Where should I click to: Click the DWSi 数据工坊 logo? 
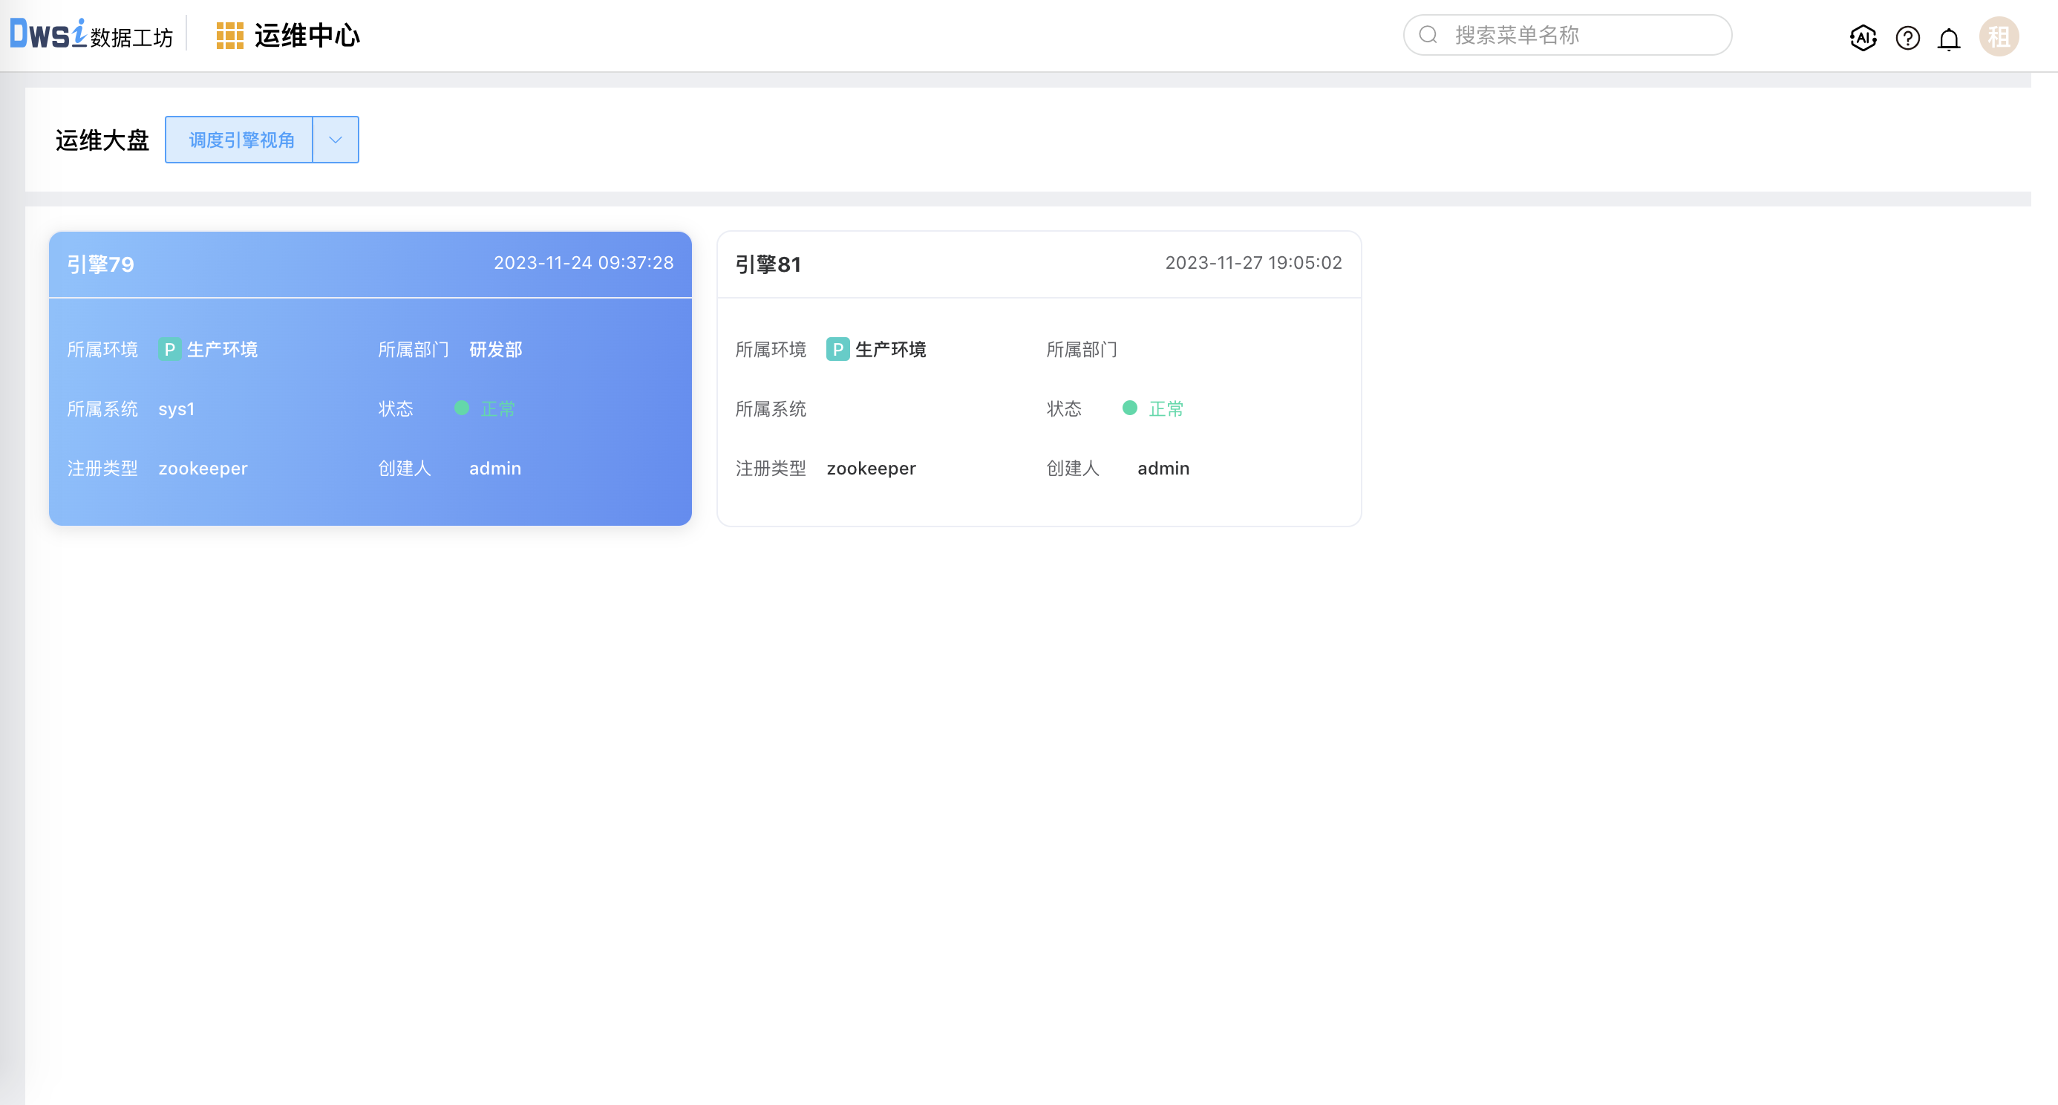click(91, 35)
